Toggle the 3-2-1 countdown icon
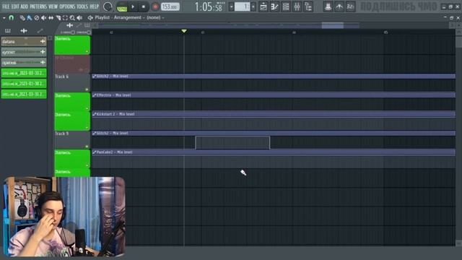This screenshot has width=462, height=260. (x=350, y=6)
